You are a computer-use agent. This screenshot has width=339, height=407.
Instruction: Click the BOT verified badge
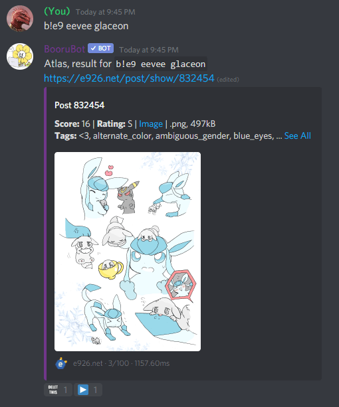click(100, 48)
